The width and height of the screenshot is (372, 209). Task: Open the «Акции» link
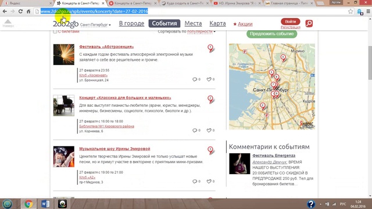tap(243, 24)
